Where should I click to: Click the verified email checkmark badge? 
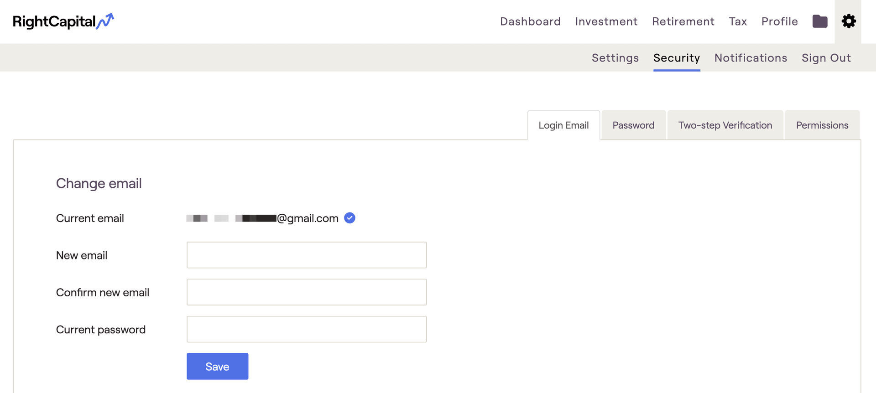click(349, 218)
